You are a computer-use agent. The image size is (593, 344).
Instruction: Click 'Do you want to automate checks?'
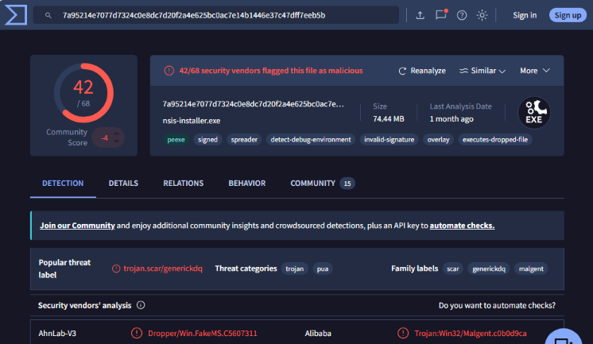[x=497, y=305]
